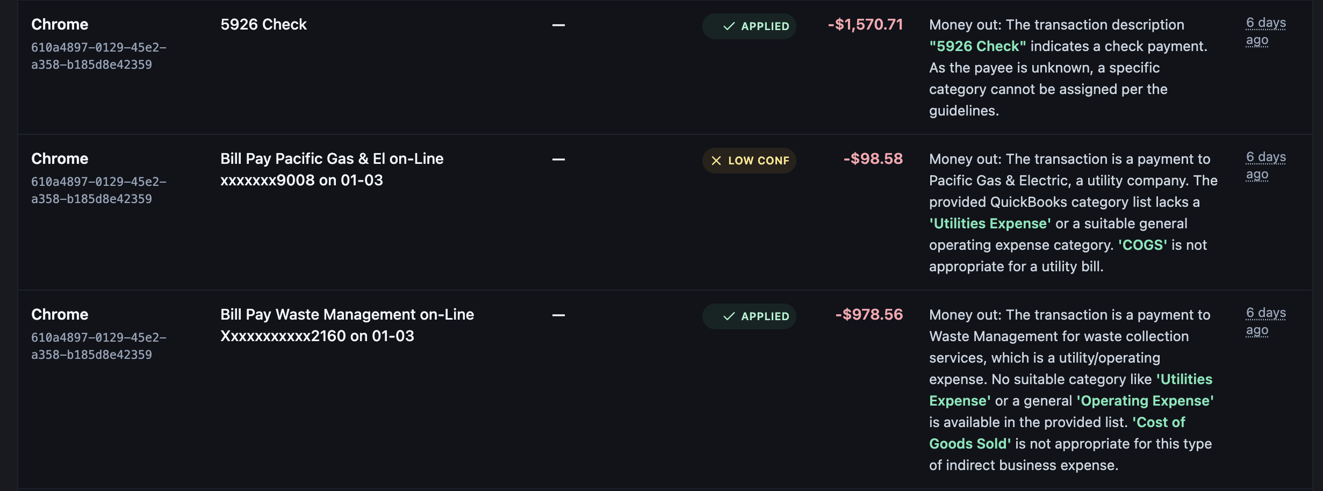Click the checkmark icon in the Waste Management row's badge
This screenshot has height=491, width=1323.
pos(729,316)
